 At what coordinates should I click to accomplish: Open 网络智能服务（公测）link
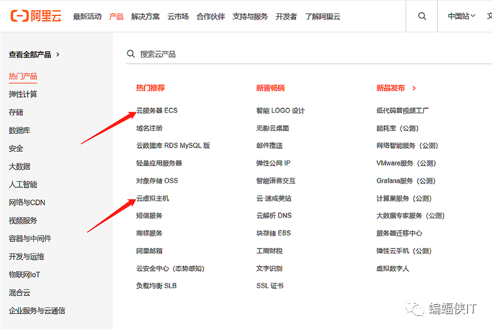coord(407,146)
